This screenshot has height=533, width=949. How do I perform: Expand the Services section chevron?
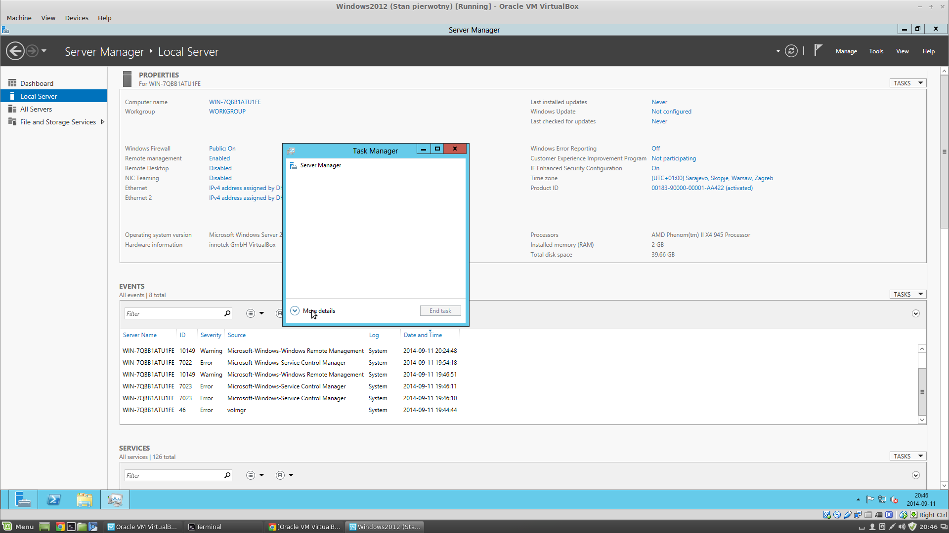coord(916,475)
